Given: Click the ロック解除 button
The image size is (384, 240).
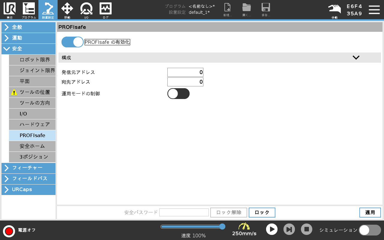Looking at the screenshot, I should pos(229,212).
